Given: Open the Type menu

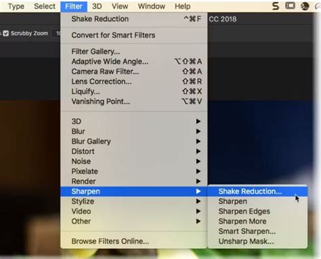Looking at the screenshot, I should pyautogui.click(x=16, y=6).
